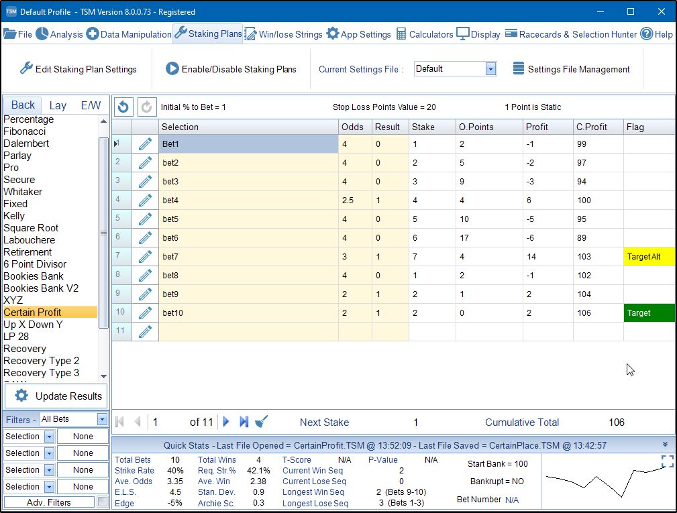Click Edit Staking Plan Settings
Viewport: 677px width, 513px height.
coord(78,69)
